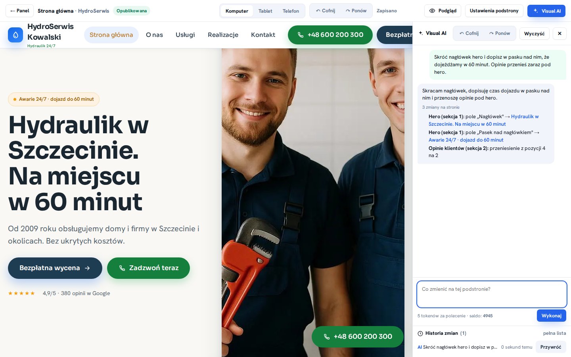The width and height of the screenshot is (571, 357).
Task: Toggle the Visual AI button in top bar
Action: pos(546,11)
